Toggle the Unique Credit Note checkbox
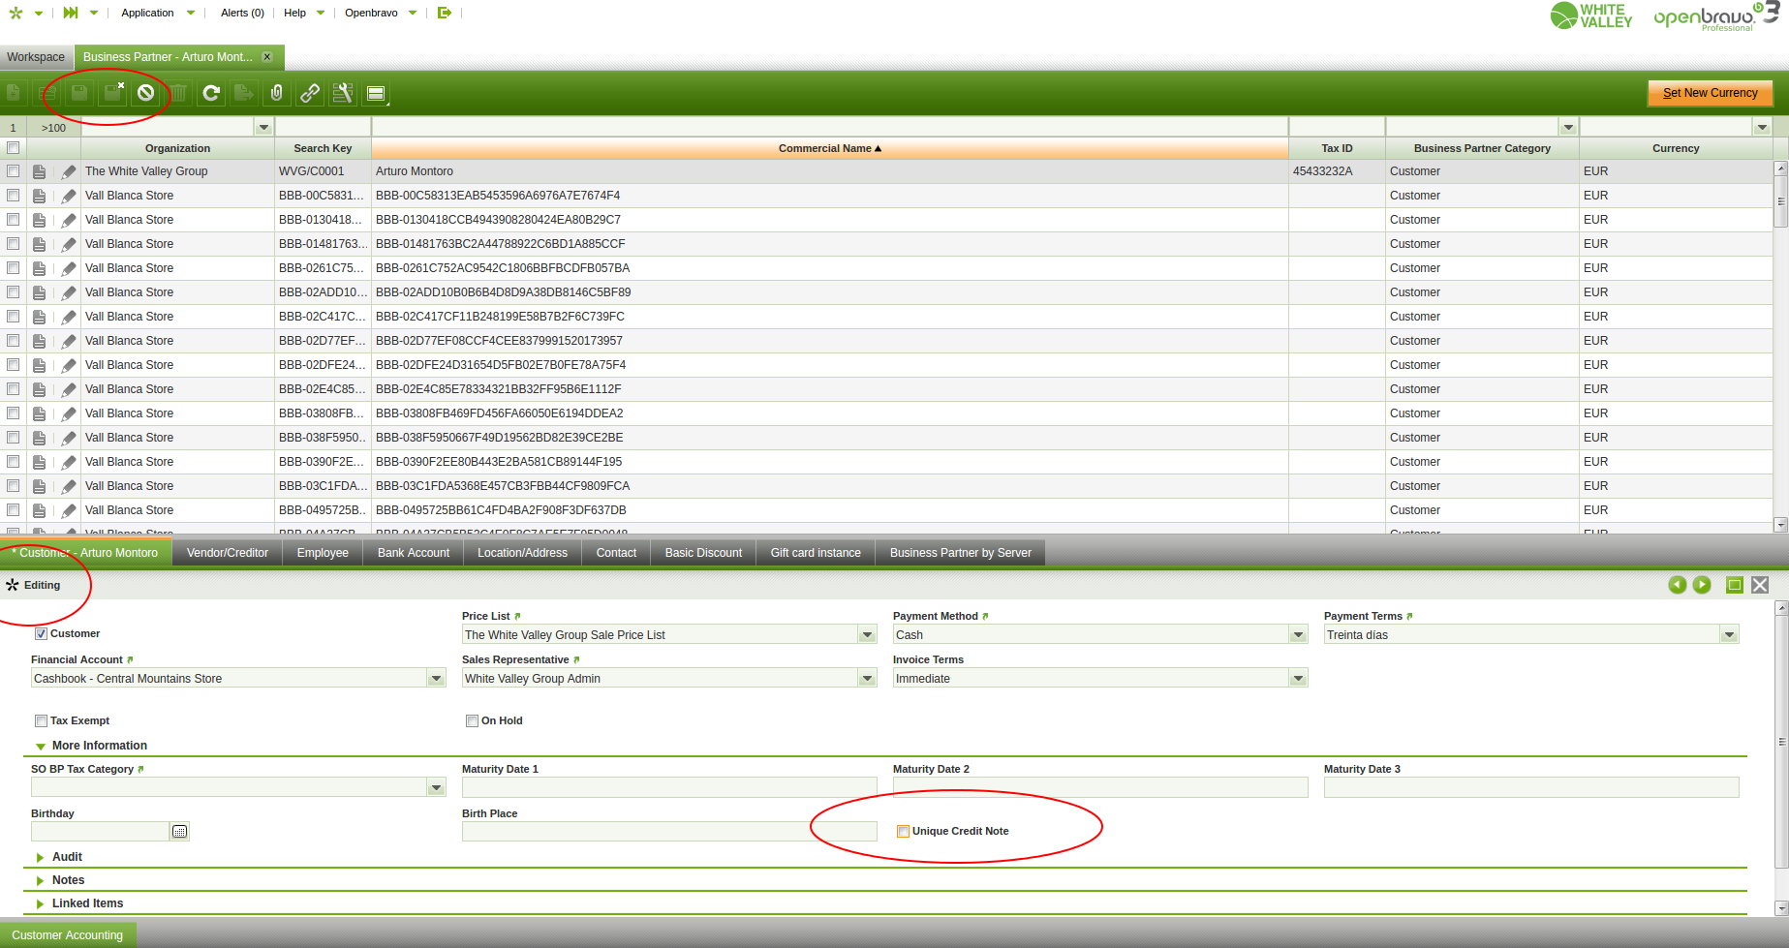Image resolution: width=1789 pixels, height=948 pixels. click(903, 831)
